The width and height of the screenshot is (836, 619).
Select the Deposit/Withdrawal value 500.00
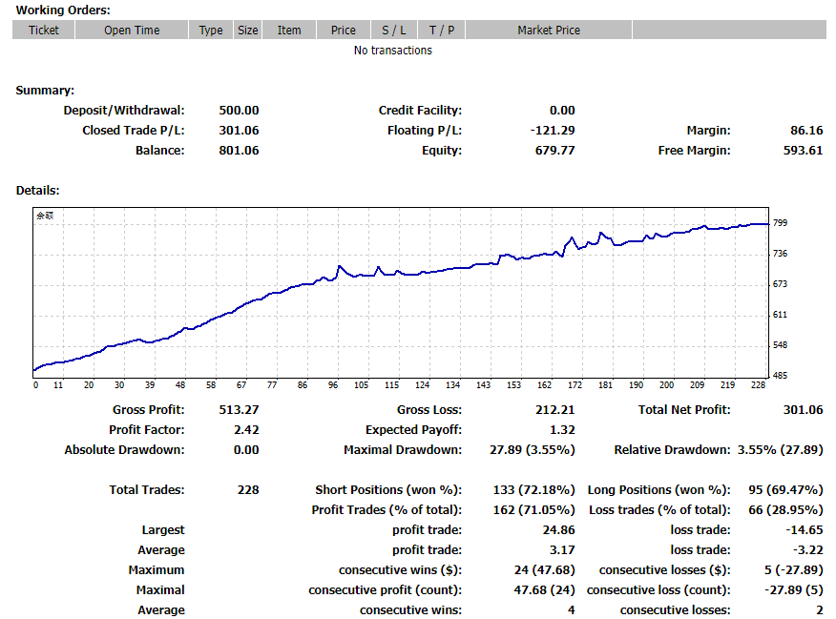(x=239, y=111)
